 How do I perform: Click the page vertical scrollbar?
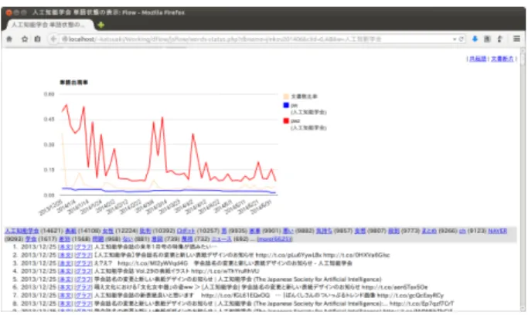(x=523, y=180)
